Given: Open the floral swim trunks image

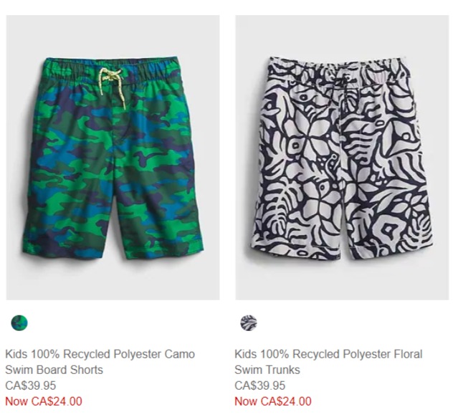Looking at the screenshot, I should click(342, 158).
